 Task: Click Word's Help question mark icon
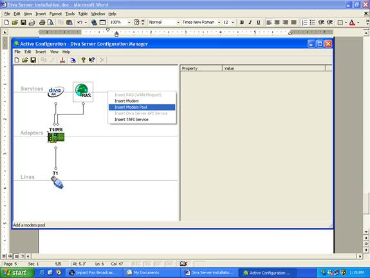point(136,23)
